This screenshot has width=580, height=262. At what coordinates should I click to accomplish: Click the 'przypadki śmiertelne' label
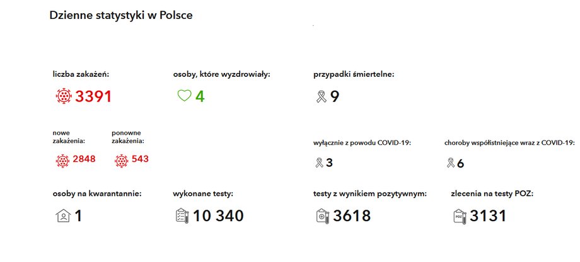coord(354,75)
